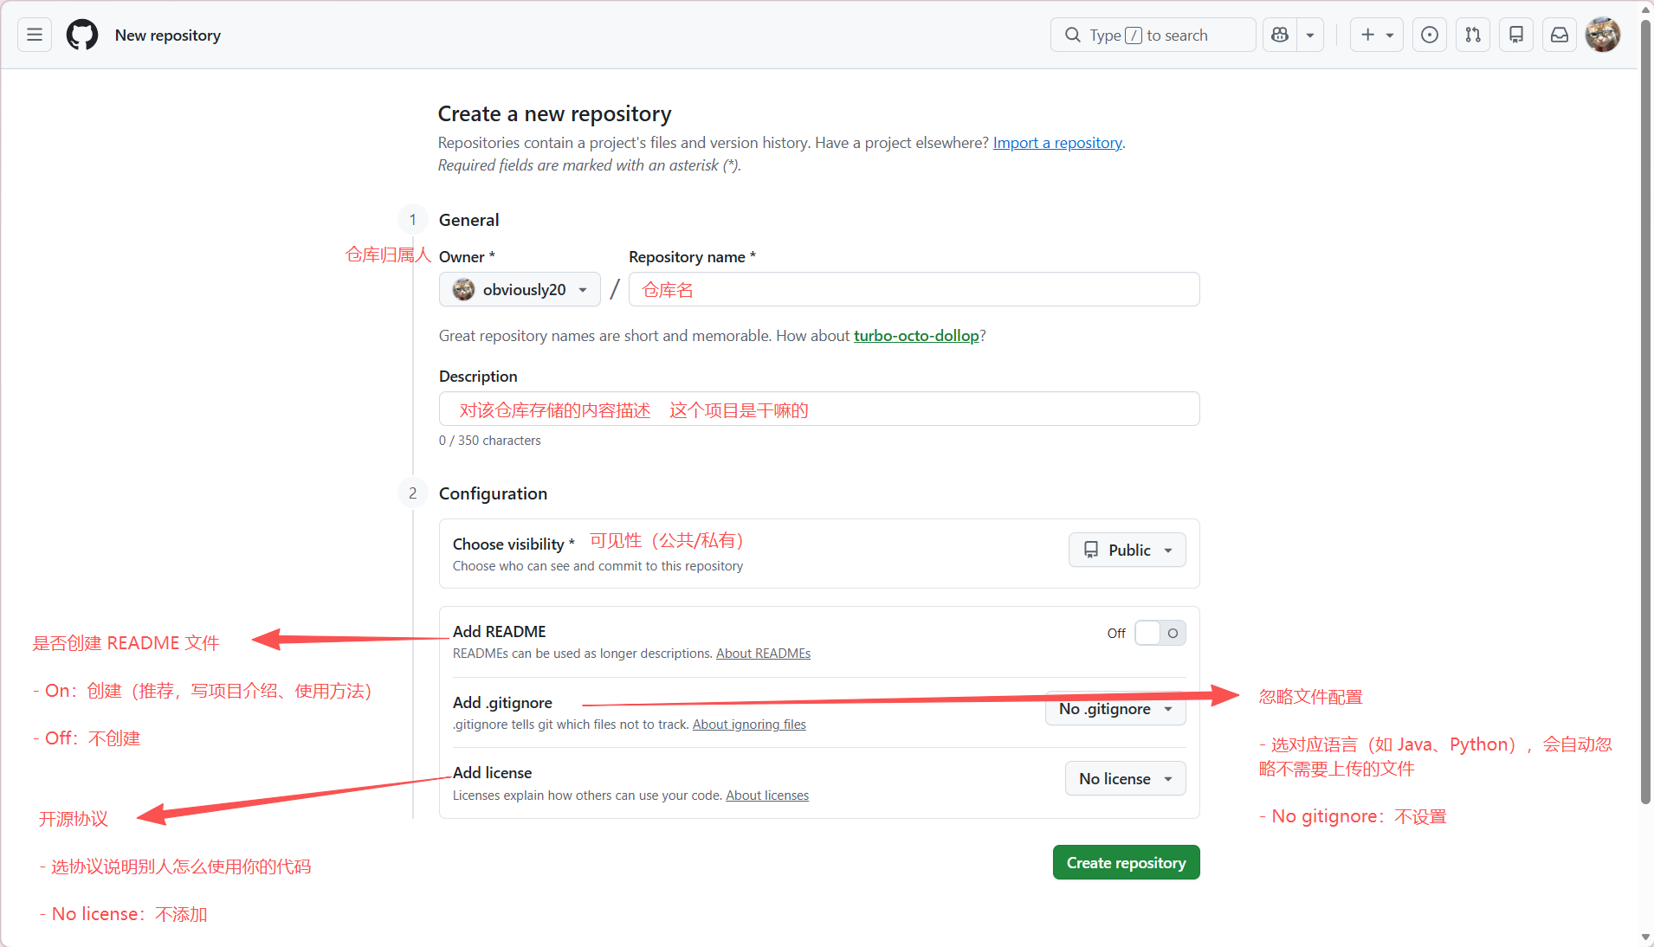
Task: Click the Create repository button
Action: point(1126,862)
